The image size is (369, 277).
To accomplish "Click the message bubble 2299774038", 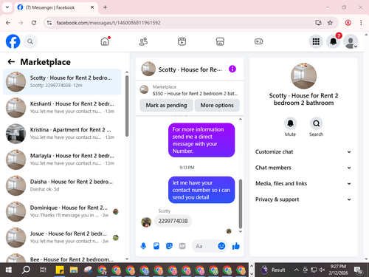I will [x=173, y=221].
